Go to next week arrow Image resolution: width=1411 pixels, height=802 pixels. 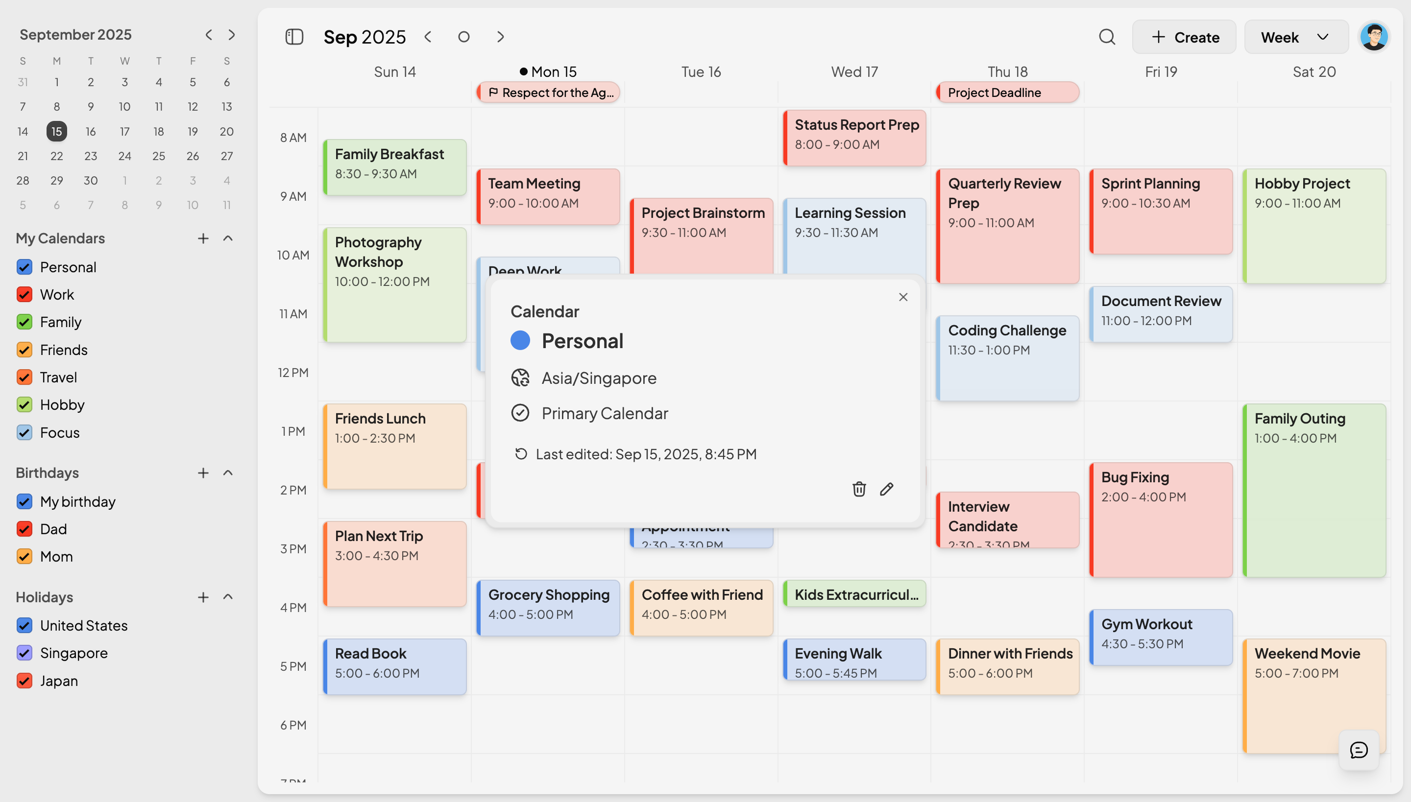pos(500,37)
